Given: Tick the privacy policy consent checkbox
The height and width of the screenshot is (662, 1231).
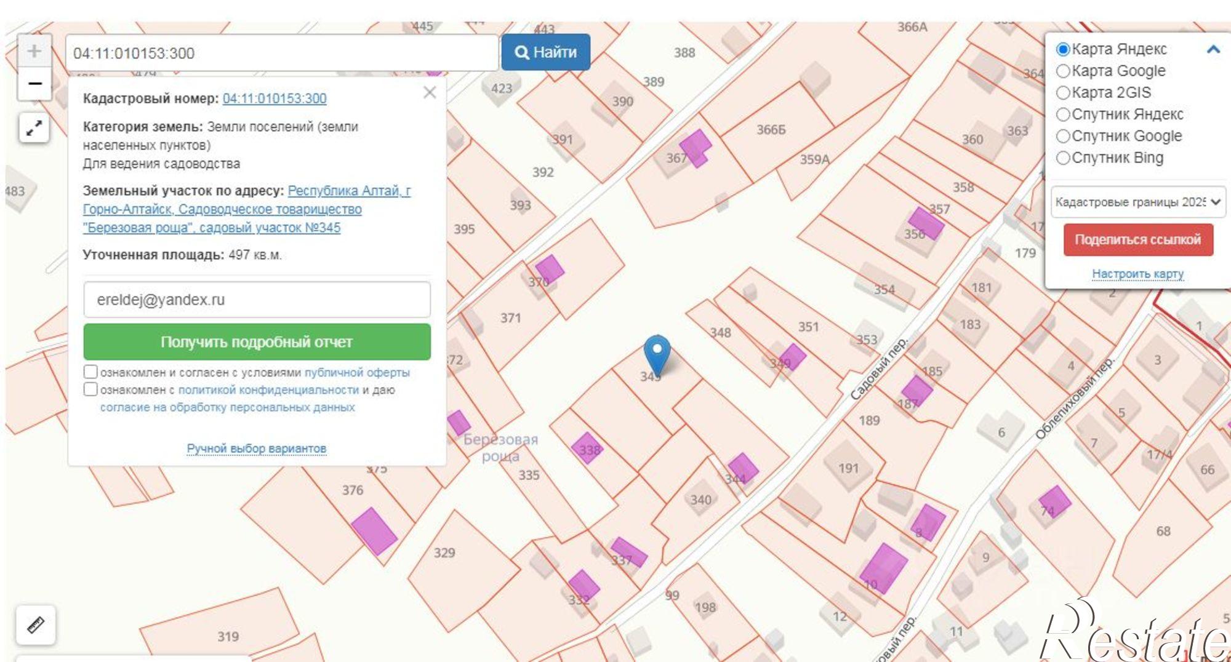Looking at the screenshot, I should [90, 389].
